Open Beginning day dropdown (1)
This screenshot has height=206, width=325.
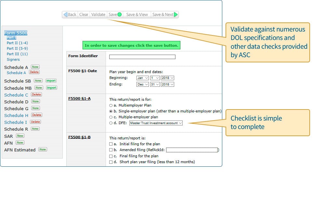155,78
